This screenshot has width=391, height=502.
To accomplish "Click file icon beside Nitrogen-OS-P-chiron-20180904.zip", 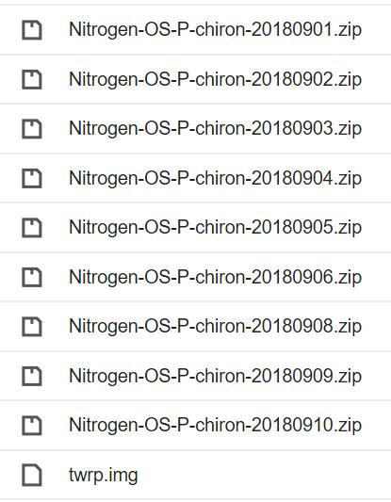I will (x=32, y=178).
